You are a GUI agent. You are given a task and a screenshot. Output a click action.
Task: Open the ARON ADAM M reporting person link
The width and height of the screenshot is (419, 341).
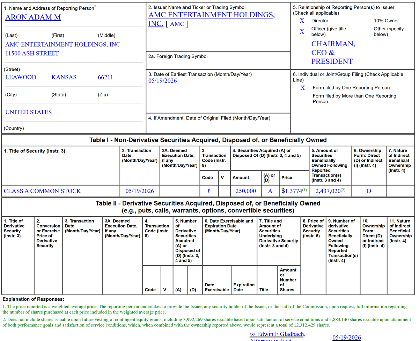click(33, 17)
